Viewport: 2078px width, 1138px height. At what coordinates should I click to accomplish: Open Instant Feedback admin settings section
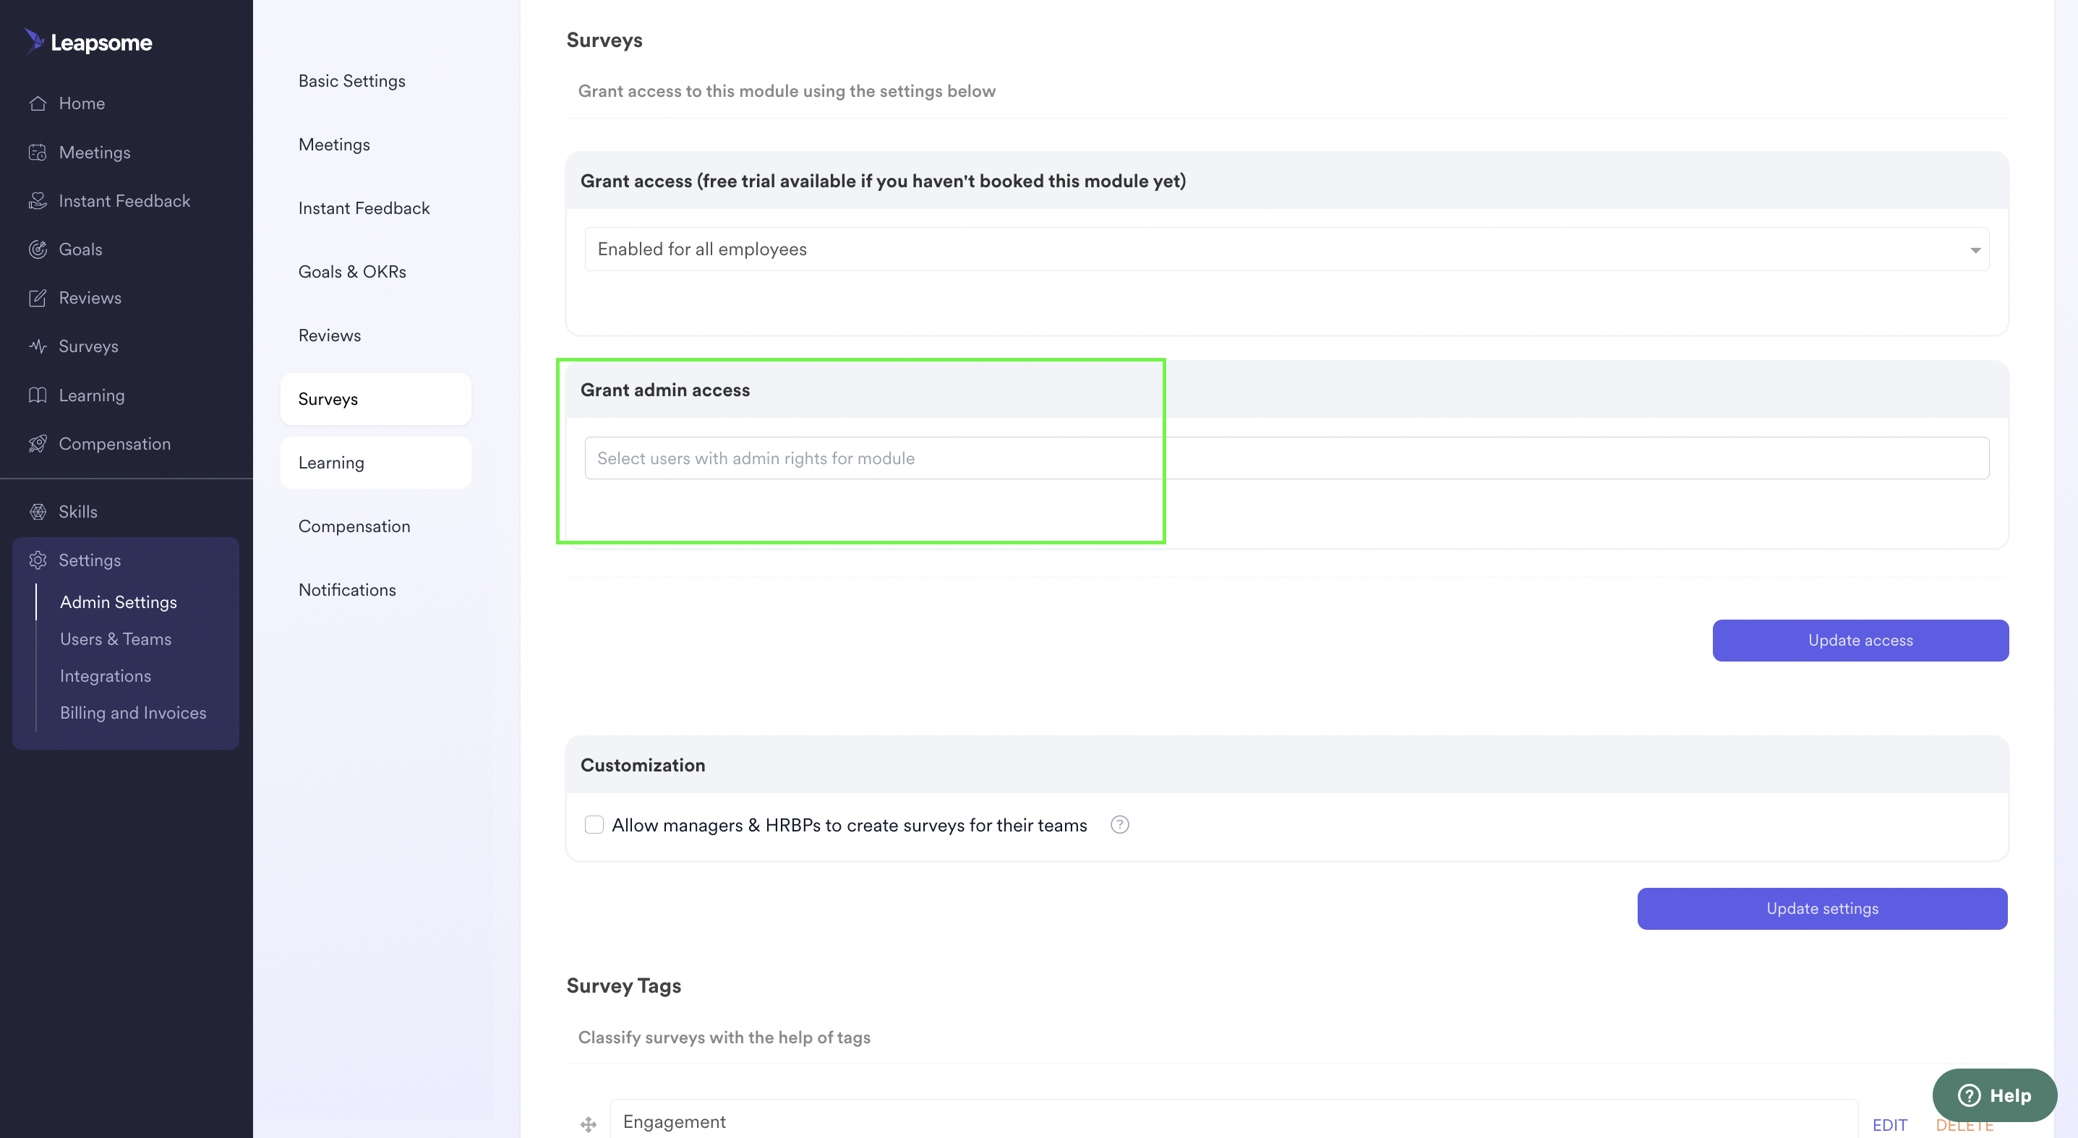coord(364,208)
